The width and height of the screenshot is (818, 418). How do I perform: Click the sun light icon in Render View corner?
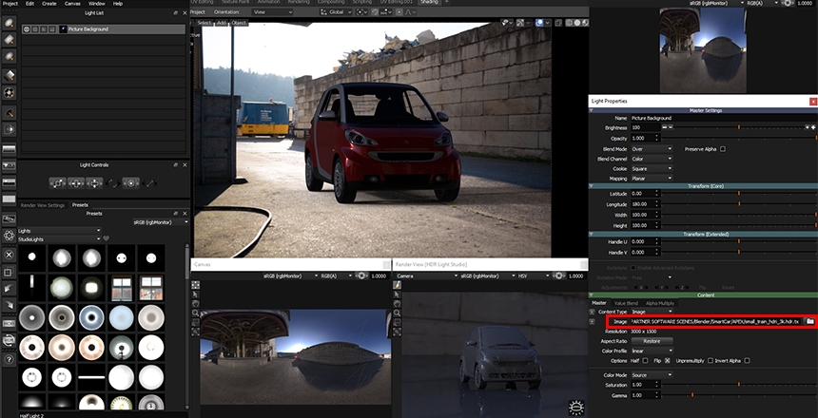(577, 407)
